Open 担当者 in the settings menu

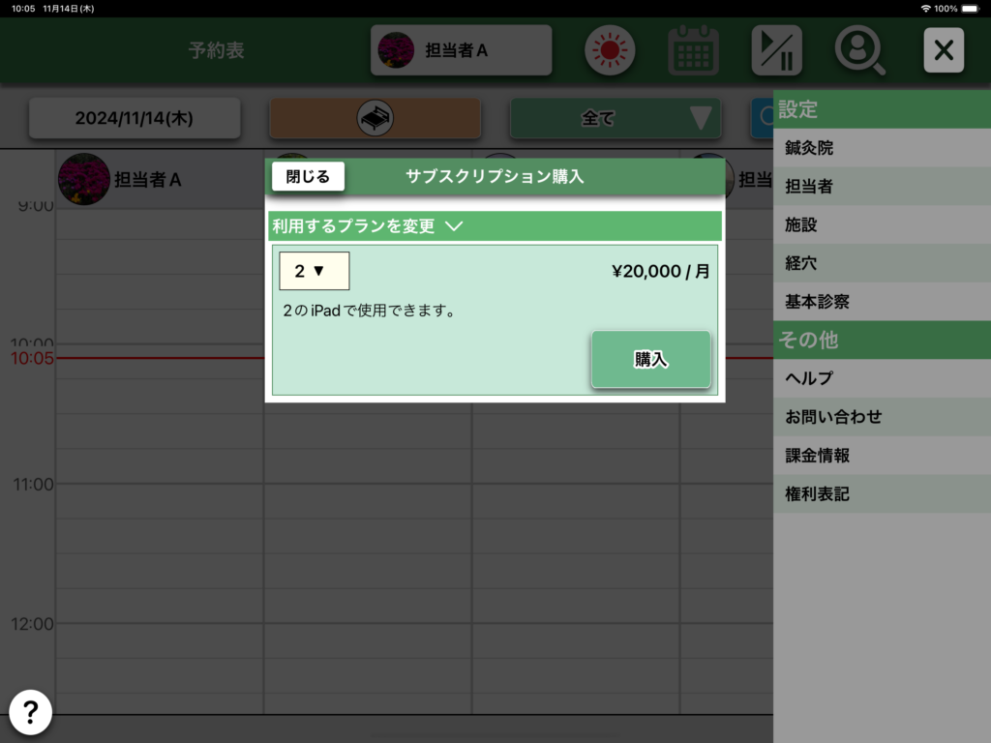(809, 187)
